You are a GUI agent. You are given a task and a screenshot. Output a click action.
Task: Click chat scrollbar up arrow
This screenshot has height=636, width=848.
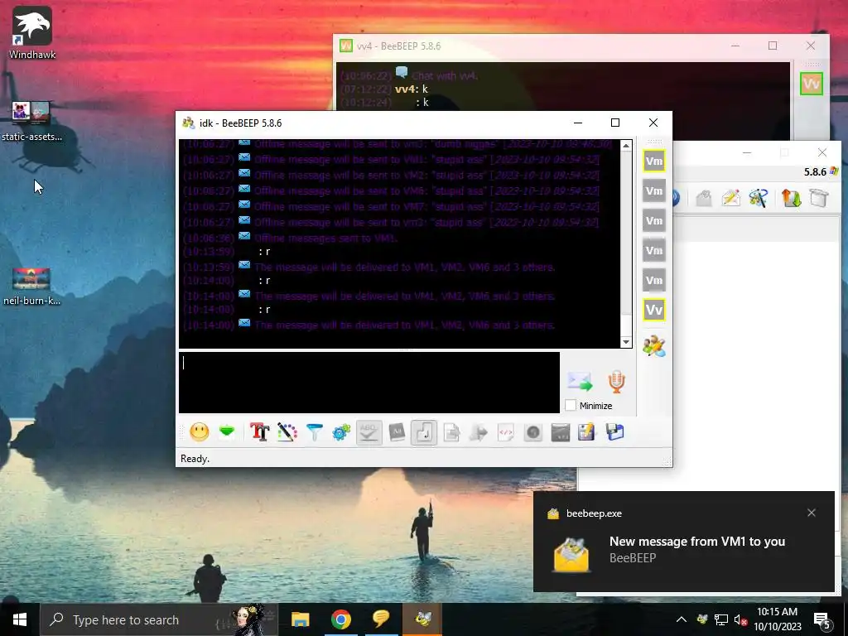pyautogui.click(x=626, y=146)
